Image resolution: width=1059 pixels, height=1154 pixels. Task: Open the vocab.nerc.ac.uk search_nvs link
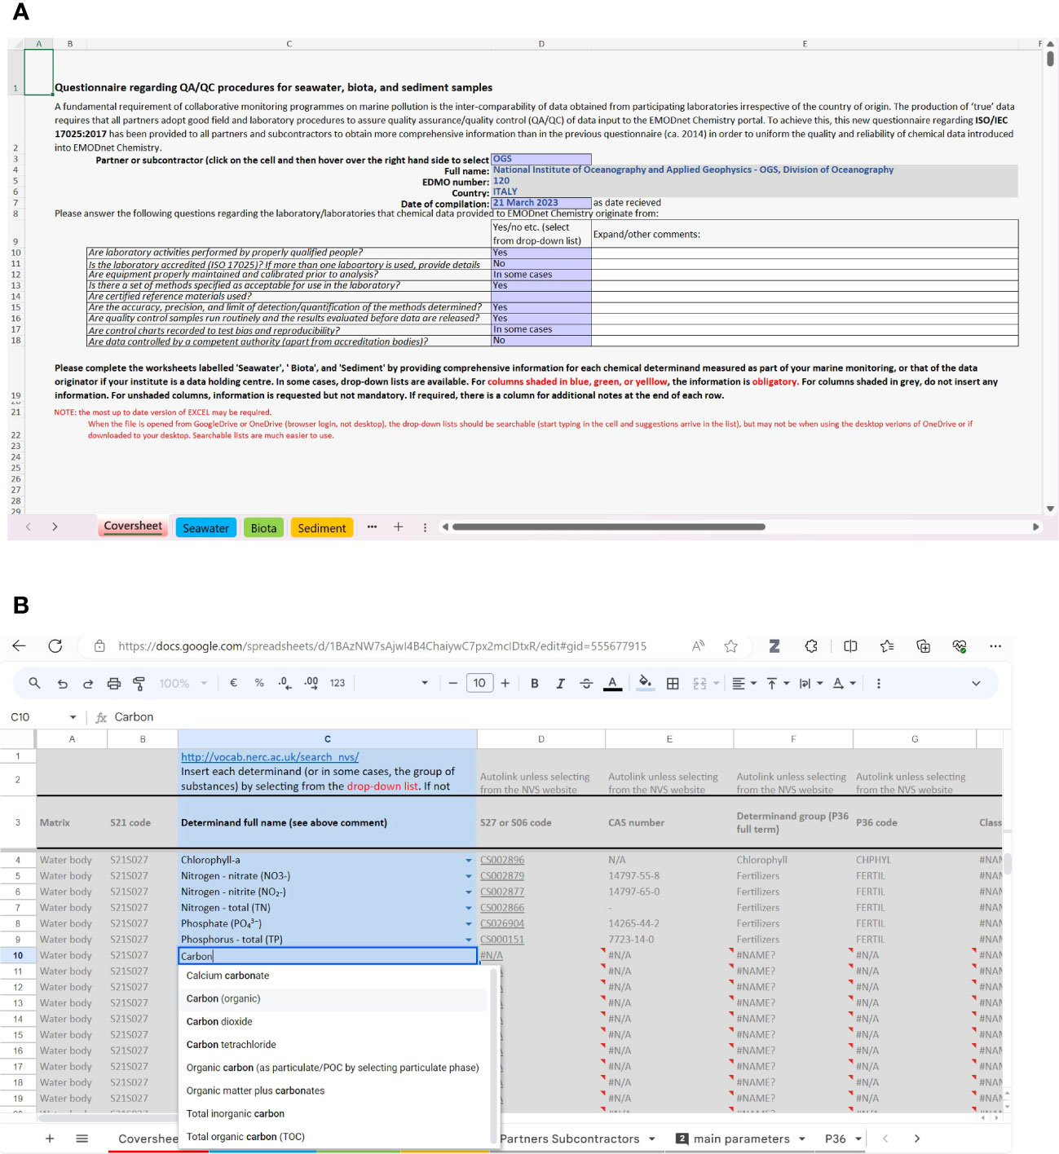(270, 757)
